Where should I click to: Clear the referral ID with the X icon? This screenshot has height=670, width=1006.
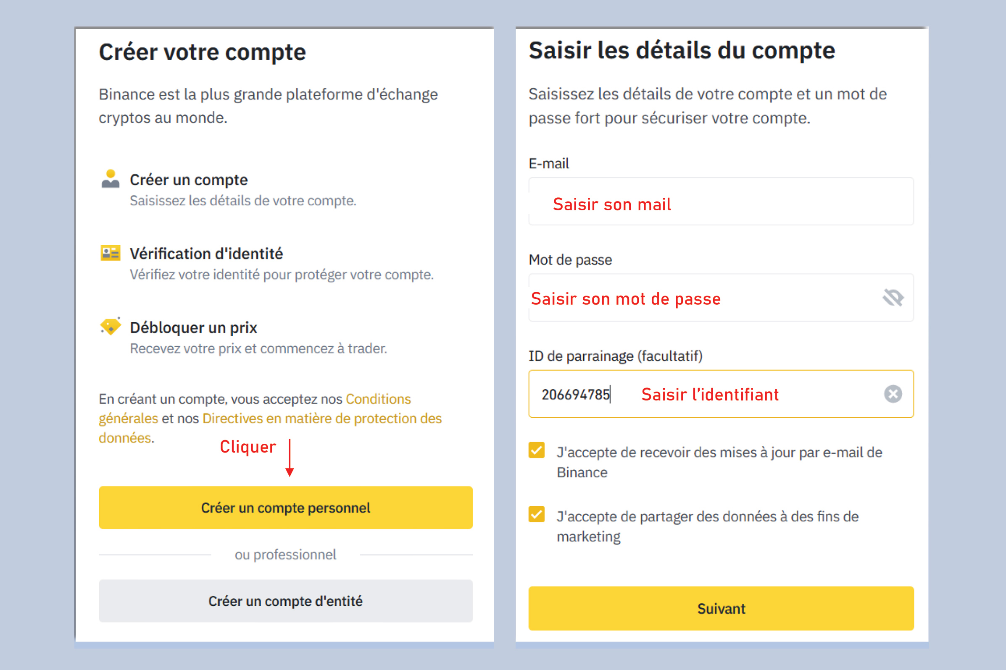pos(893,394)
